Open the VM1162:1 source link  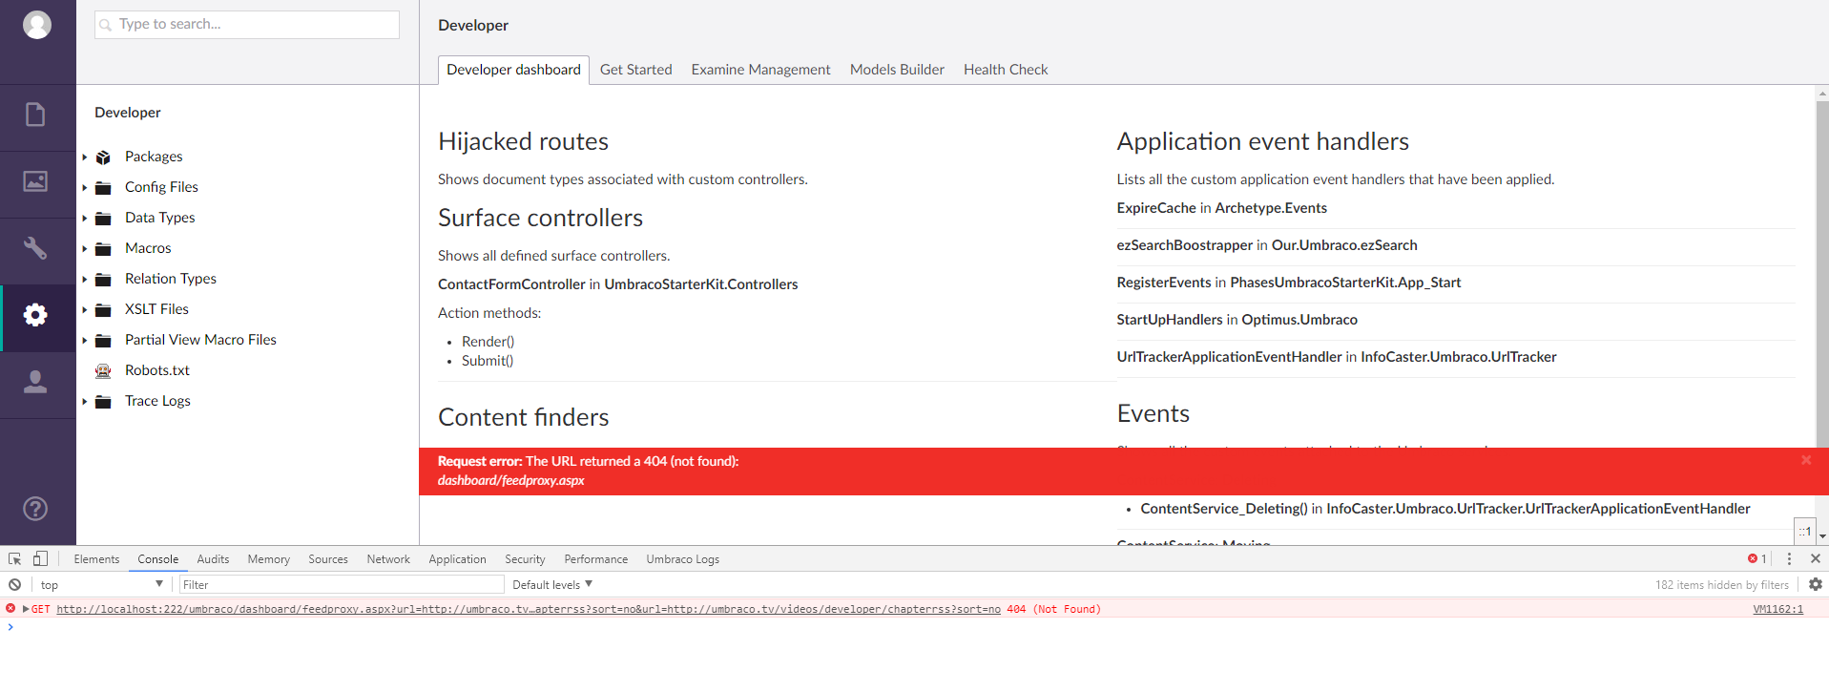[x=1777, y=609]
